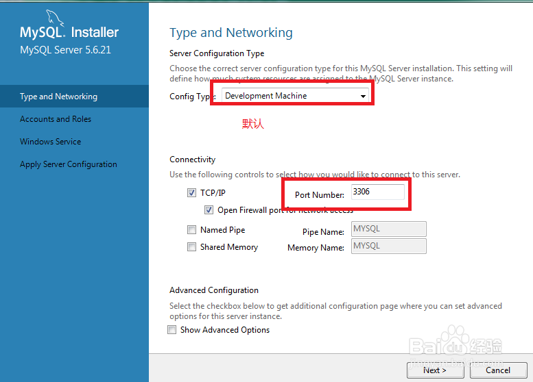Click the Pipe Name: label
The image size is (533, 382).
(323, 232)
